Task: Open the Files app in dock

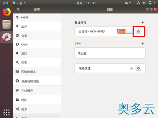Action: (7, 24)
